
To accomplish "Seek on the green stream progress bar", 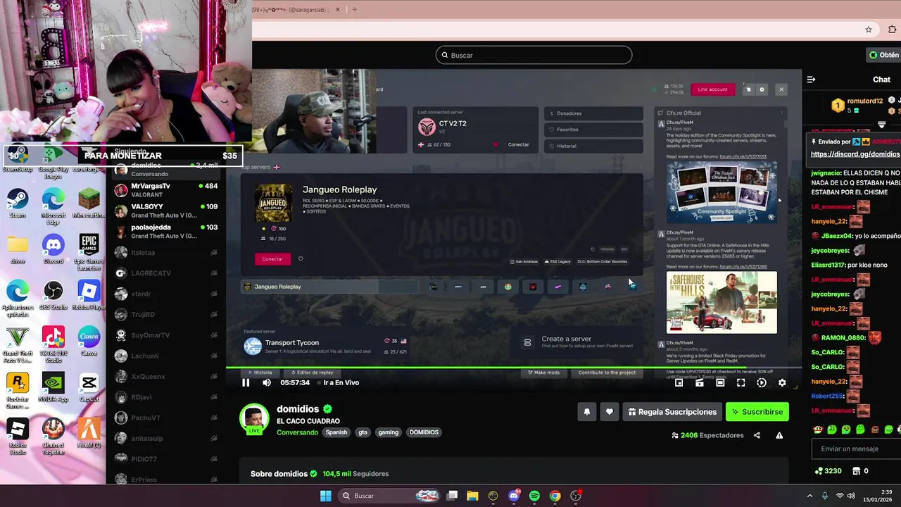I will tap(514, 367).
